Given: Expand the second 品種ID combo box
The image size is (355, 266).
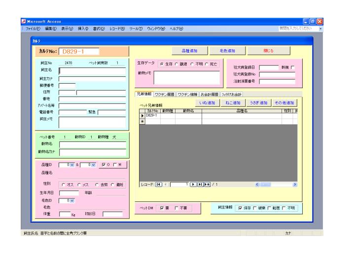Looking at the screenshot, I should (x=93, y=165).
